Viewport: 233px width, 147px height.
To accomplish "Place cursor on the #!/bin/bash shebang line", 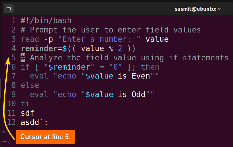I will point(46,21).
